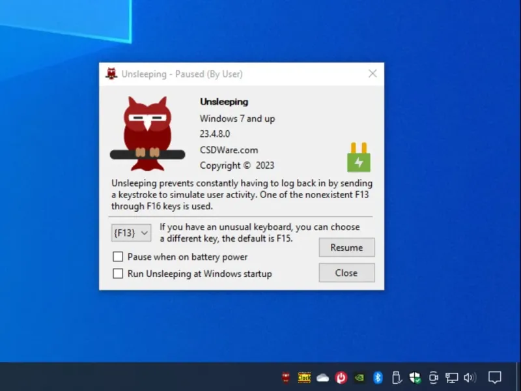Screen dimensions: 521x391
Task: Open the Action Center notifications icon
Action: click(495, 377)
